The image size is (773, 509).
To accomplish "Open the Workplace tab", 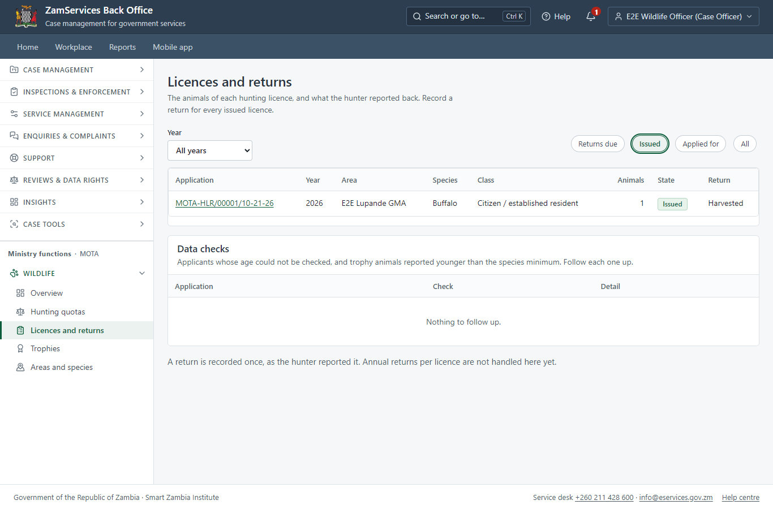I will 74,47.
